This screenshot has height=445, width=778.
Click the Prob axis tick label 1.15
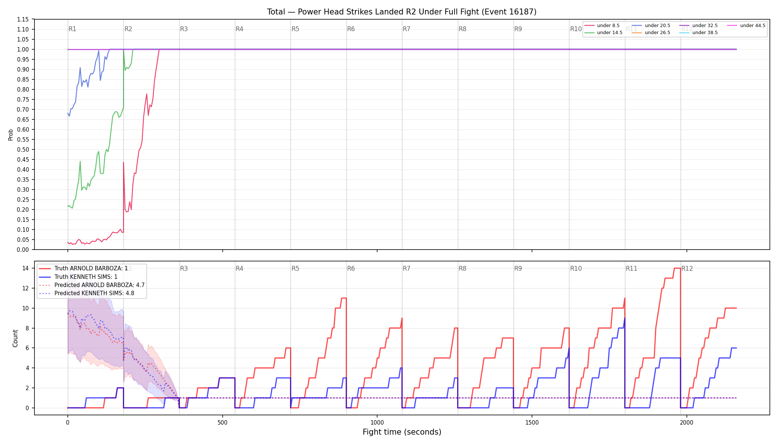(23, 19)
